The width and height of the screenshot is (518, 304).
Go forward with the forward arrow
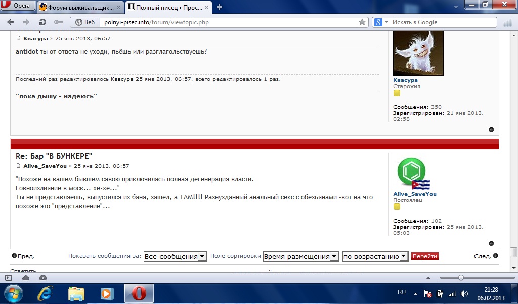coord(26,22)
